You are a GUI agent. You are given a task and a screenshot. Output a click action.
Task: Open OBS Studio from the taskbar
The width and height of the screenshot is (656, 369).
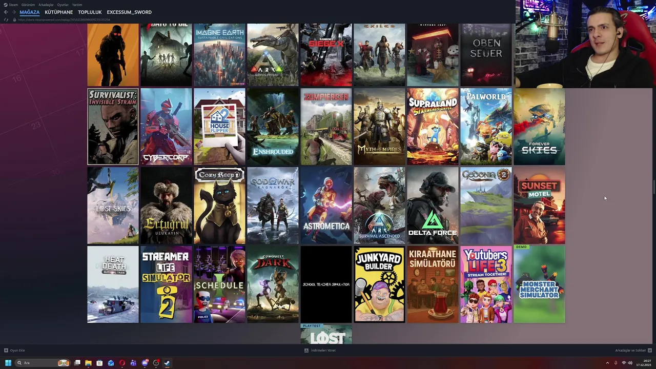tap(156, 363)
